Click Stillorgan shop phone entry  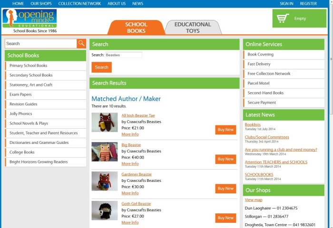(x=266, y=217)
